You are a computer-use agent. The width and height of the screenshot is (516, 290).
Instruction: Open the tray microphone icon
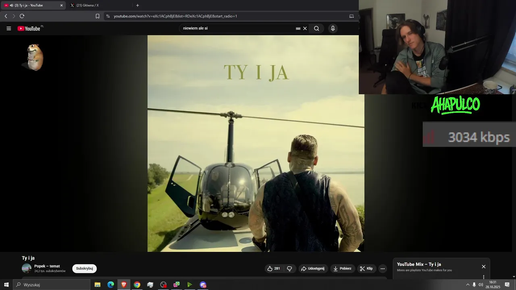point(474,285)
